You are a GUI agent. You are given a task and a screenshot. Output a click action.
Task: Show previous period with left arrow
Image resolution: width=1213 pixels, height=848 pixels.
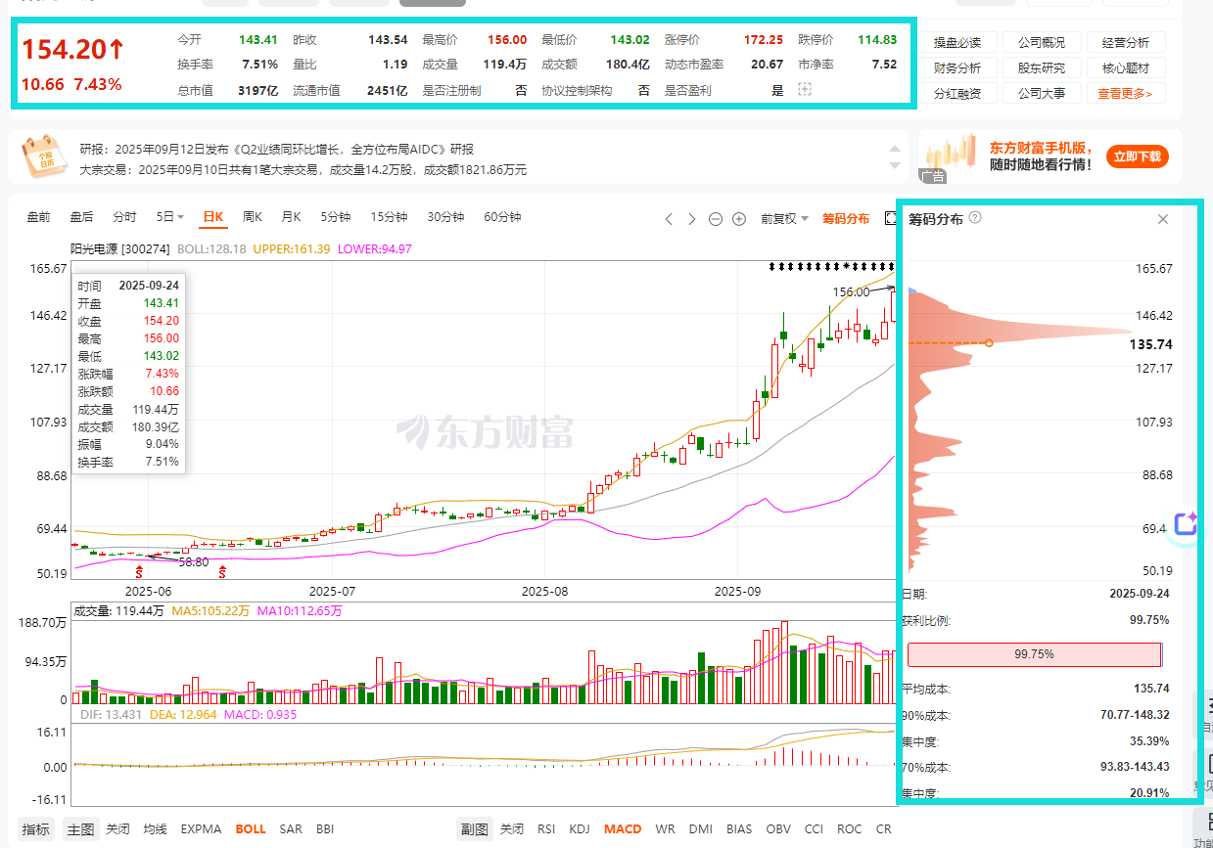coord(670,219)
